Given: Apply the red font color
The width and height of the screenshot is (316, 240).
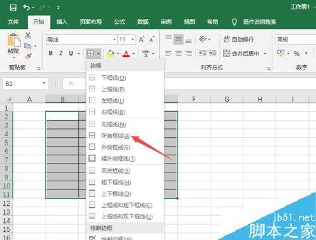Looking at the screenshot, I should point(126,54).
